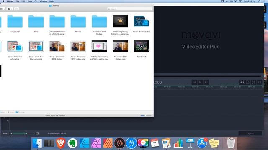Click the Movavi timeline zoom out icon
This screenshot has height=150, width=268.
pyautogui.click(x=11, y=133)
